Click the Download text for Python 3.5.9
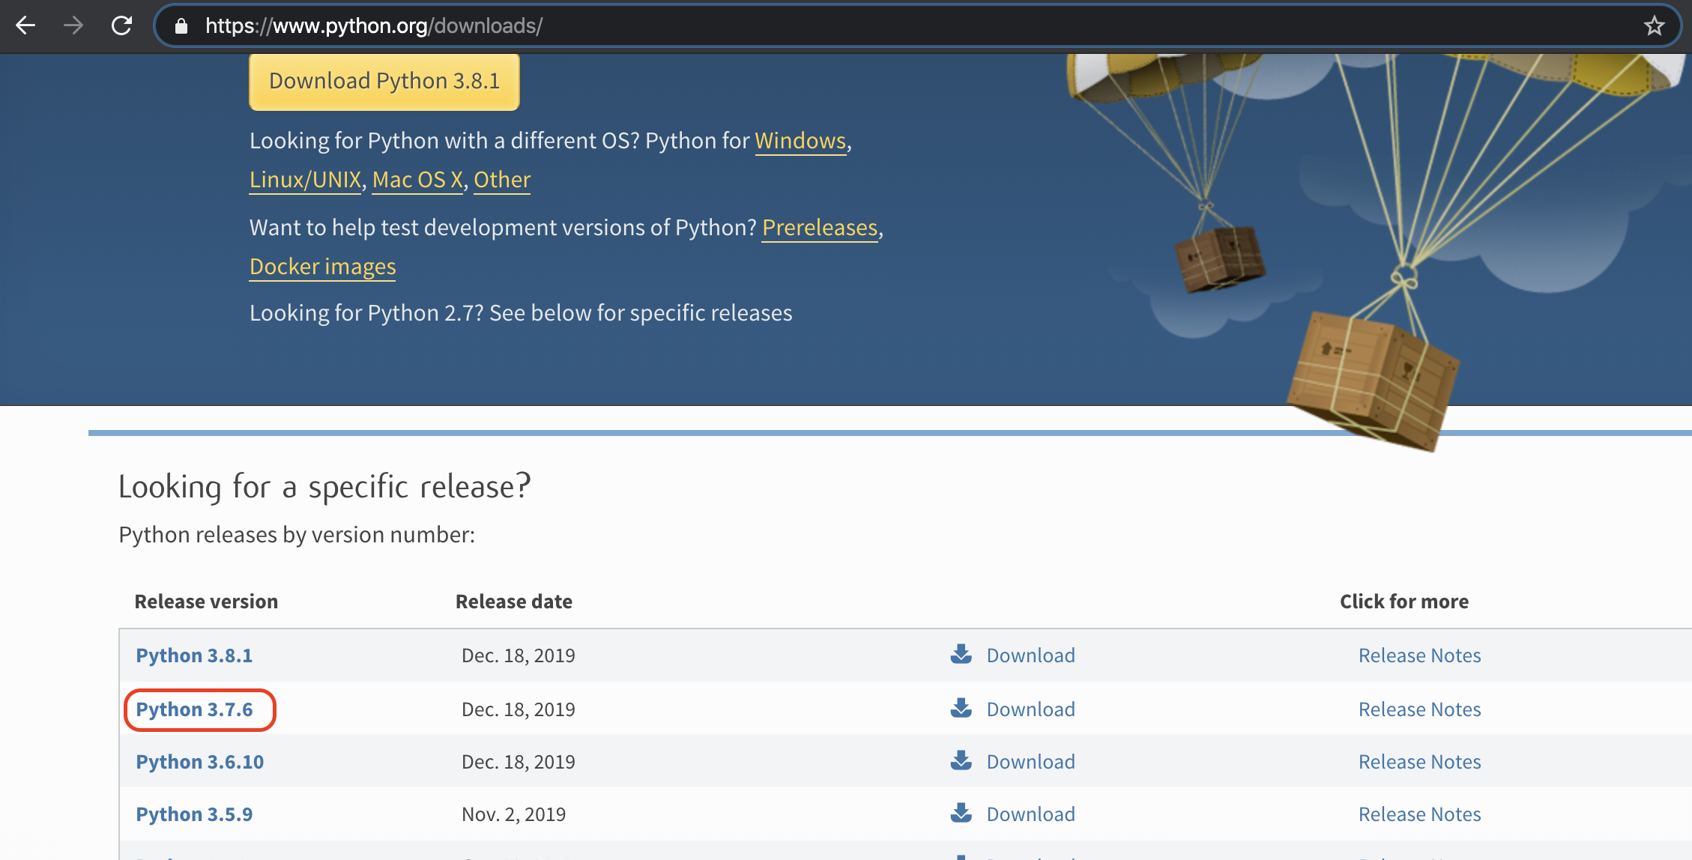Image resolution: width=1692 pixels, height=860 pixels. 1030,814
